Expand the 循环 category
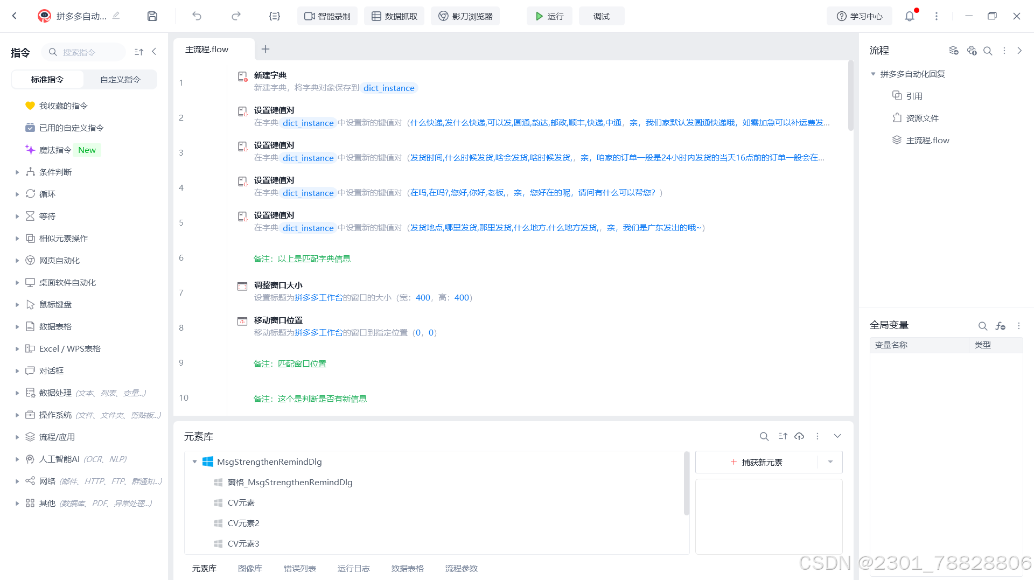 (17, 194)
